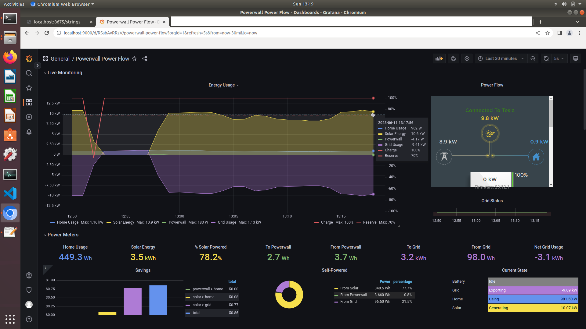Open Grafana search with the magnifying glass icon
This screenshot has height=329, width=586.
pos(29,73)
